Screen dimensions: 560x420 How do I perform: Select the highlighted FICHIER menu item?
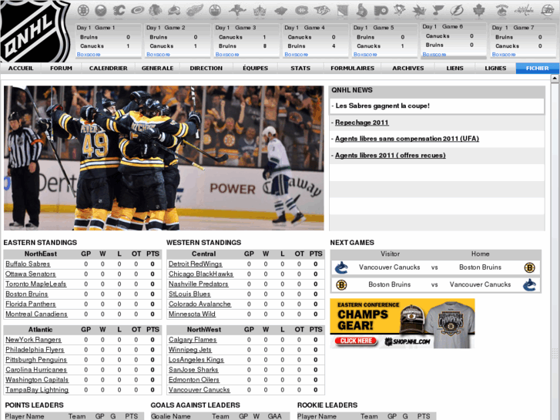coord(537,69)
